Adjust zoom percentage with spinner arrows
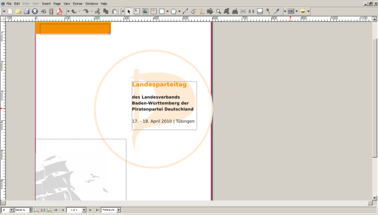378x215 pixels. pos(30,210)
